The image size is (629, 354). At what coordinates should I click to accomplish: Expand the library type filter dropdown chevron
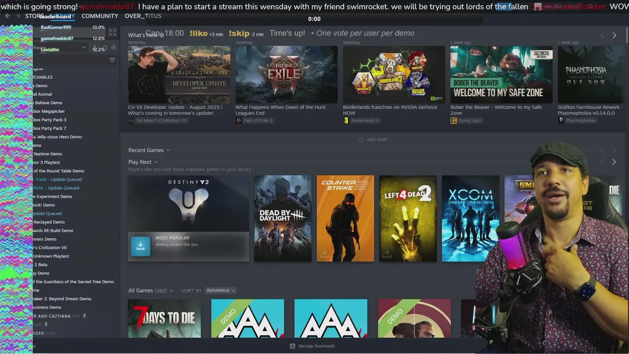(x=84, y=48)
